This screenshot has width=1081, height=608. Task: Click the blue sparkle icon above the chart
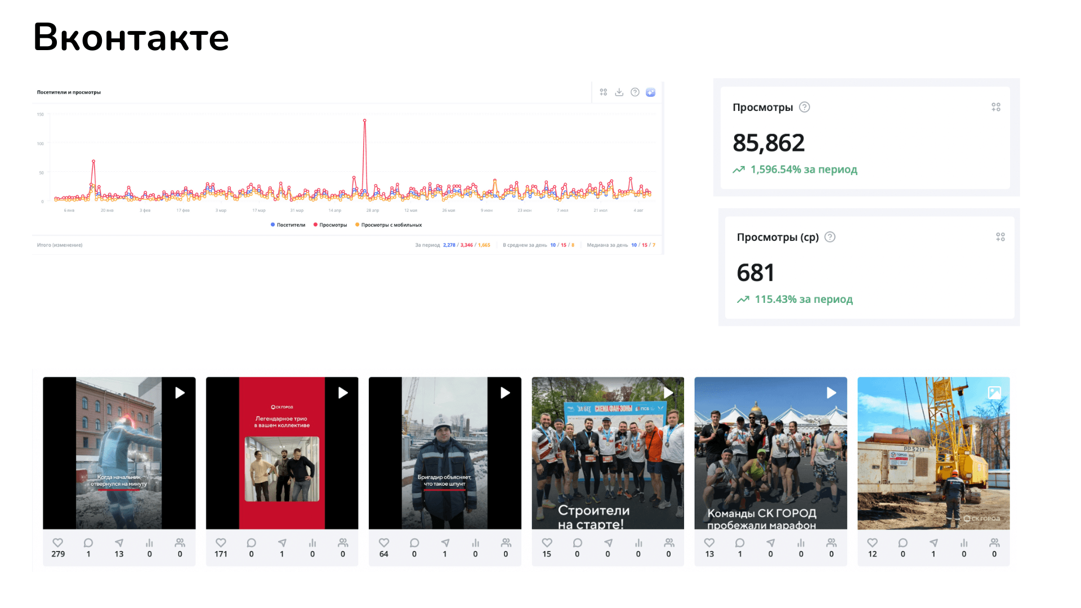pos(650,92)
